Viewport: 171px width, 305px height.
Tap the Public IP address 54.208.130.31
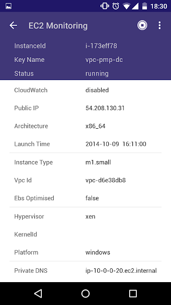point(105,108)
